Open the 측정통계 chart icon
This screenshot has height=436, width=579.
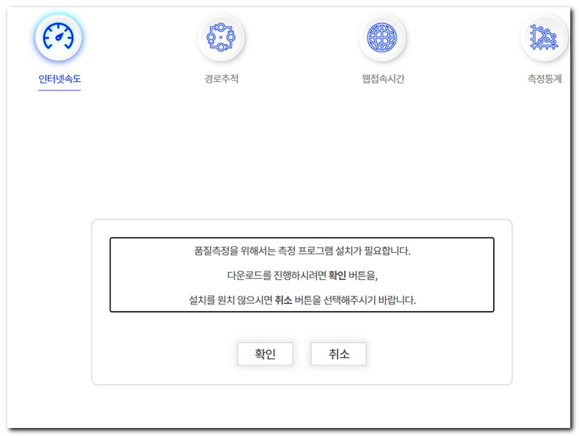(x=543, y=37)
